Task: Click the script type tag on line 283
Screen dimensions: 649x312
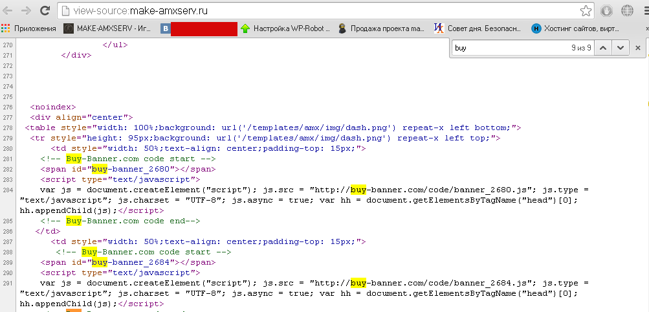Action: pyautogui.click(x=120, y=179)
